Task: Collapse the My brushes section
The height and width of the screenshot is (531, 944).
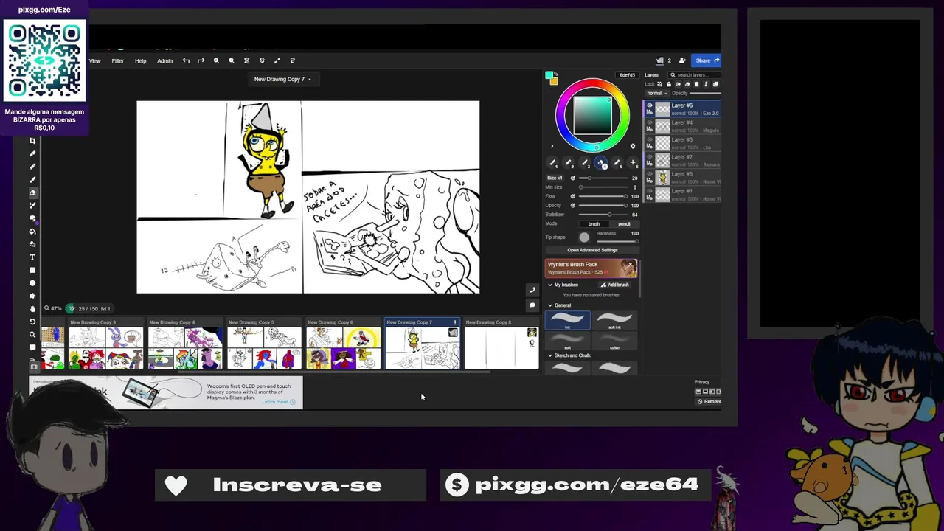Action: 549,285
